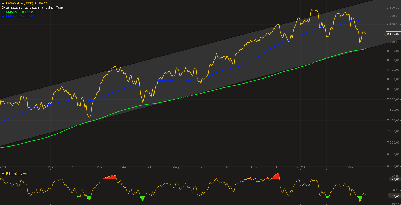Open the (1 Jahr, 1 Tag) interval setting
The image size is (401, 205).
53,8
